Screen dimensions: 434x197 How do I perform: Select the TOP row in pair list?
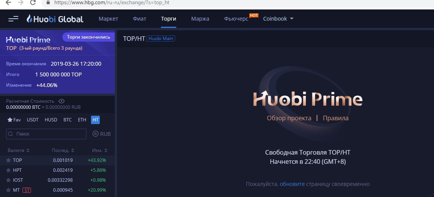click(57, 160)
